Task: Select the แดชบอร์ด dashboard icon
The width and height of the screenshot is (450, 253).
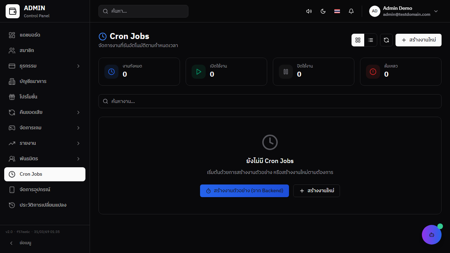Action: point(12,35)
